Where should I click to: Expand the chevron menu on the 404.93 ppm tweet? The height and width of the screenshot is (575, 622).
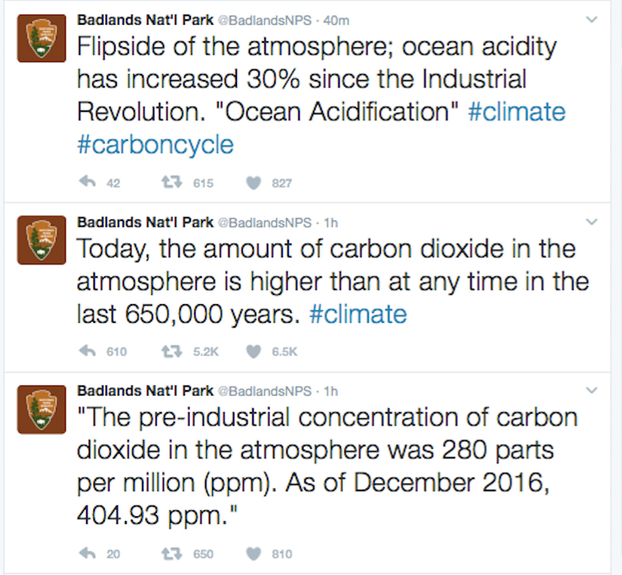point(591,391)
